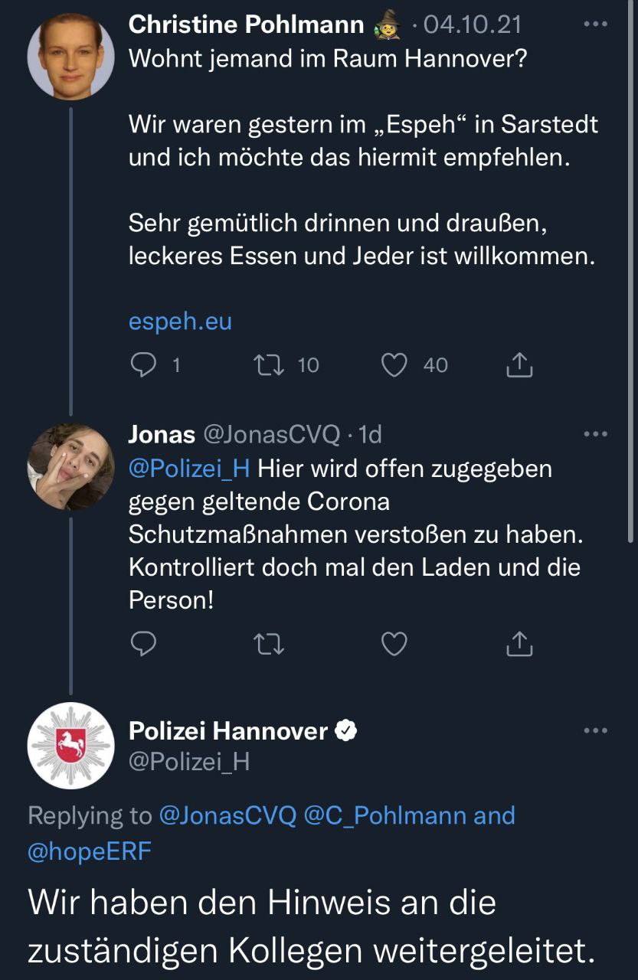Open the espeh.eu link

180,322
